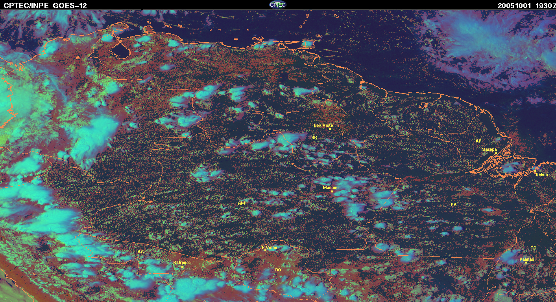Click the R.Branco city label
This screenshot has width=556, height=302.
pyautogui.click(x=182, y=262)
